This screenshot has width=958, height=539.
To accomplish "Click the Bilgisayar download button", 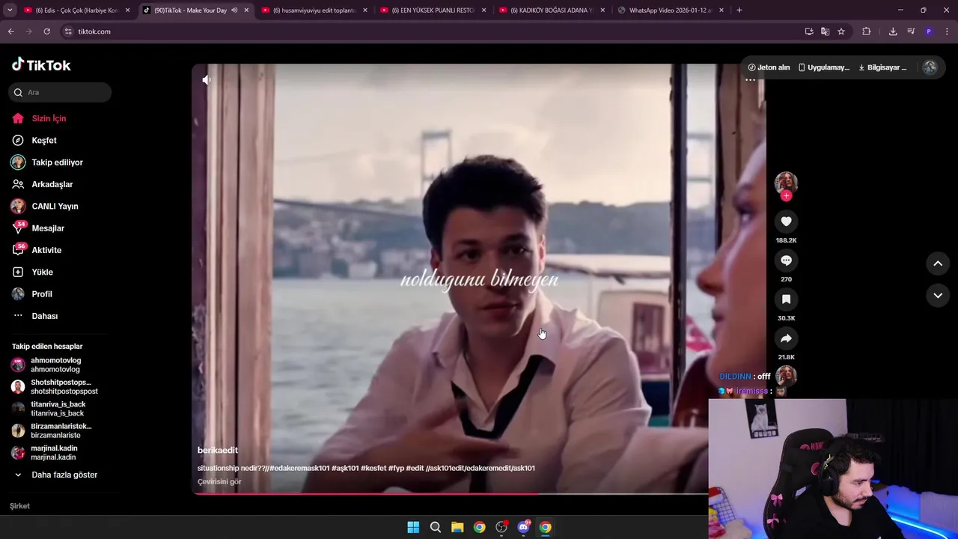I will pos(882,67).
